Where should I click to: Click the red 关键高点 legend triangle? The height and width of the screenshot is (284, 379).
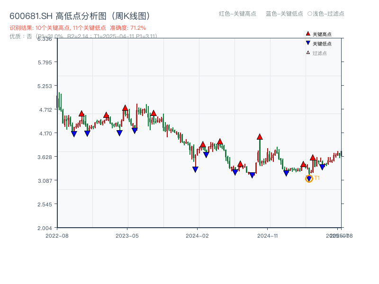click(x=308, y=34)
